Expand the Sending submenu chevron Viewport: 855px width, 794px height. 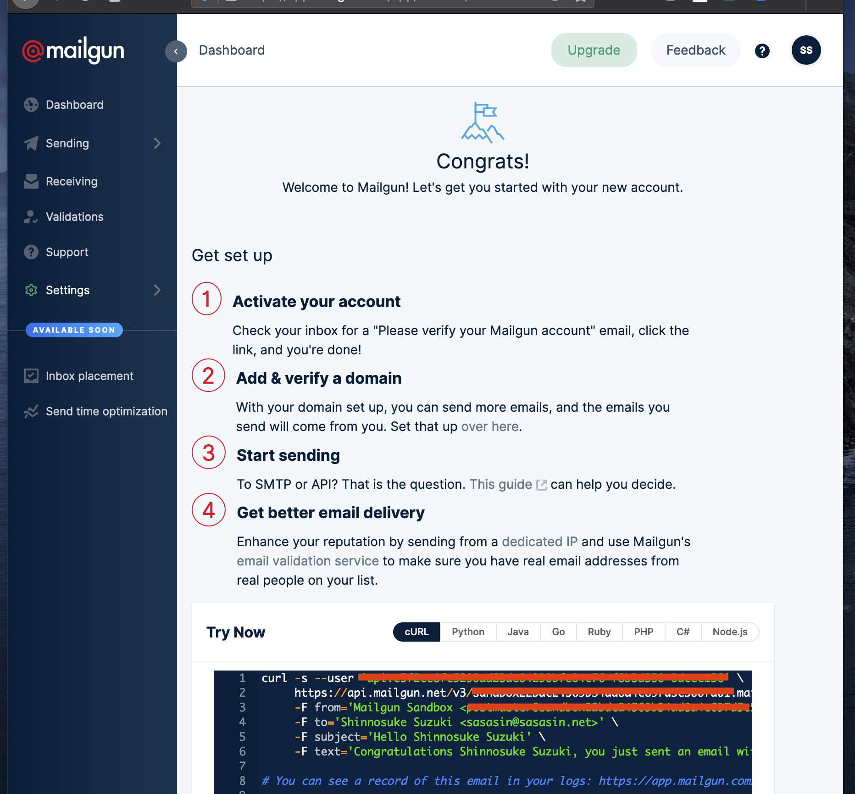(x=157, y=143)
